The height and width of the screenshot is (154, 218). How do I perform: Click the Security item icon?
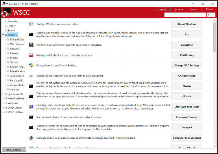[8, 62]
